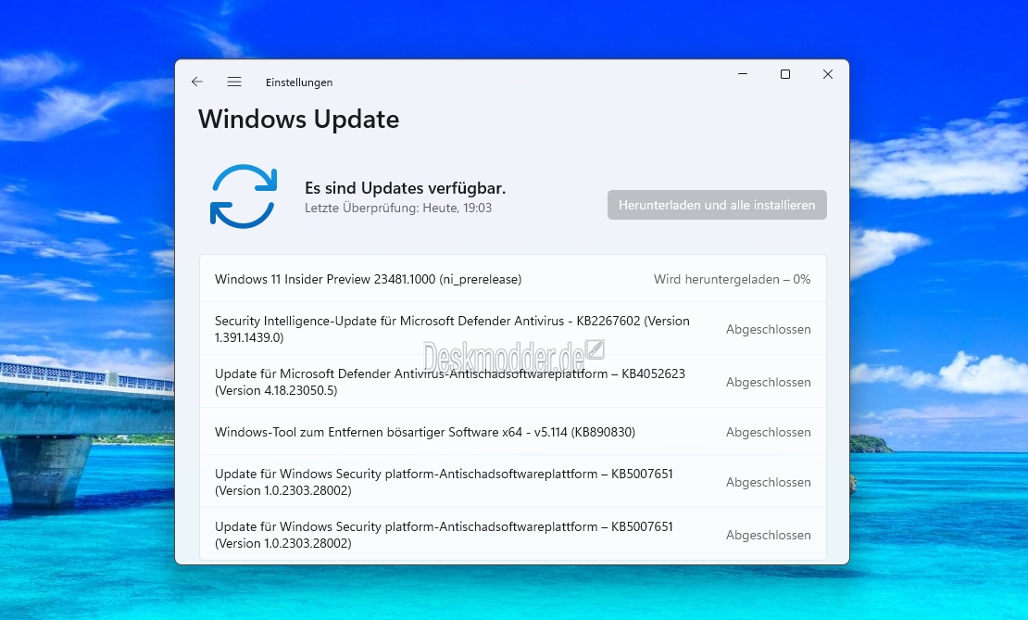Image resolution: width=1028 pixels, height=620 pixels.
Task: Click 'Abgeschlossen' status next to KB2267602
Action: click(x=768, y=329)
